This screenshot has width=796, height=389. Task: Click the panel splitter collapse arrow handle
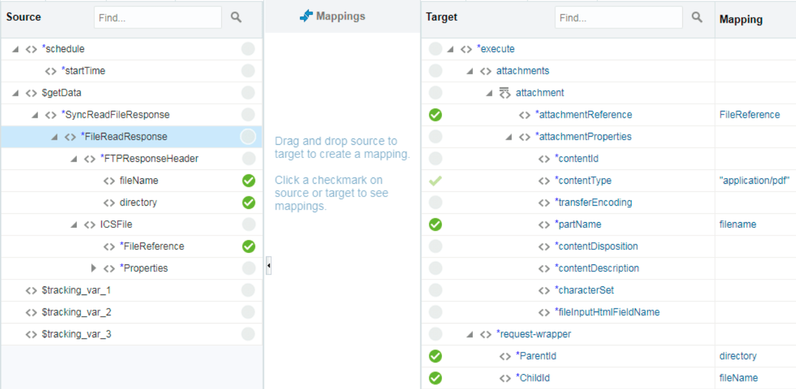268,266
